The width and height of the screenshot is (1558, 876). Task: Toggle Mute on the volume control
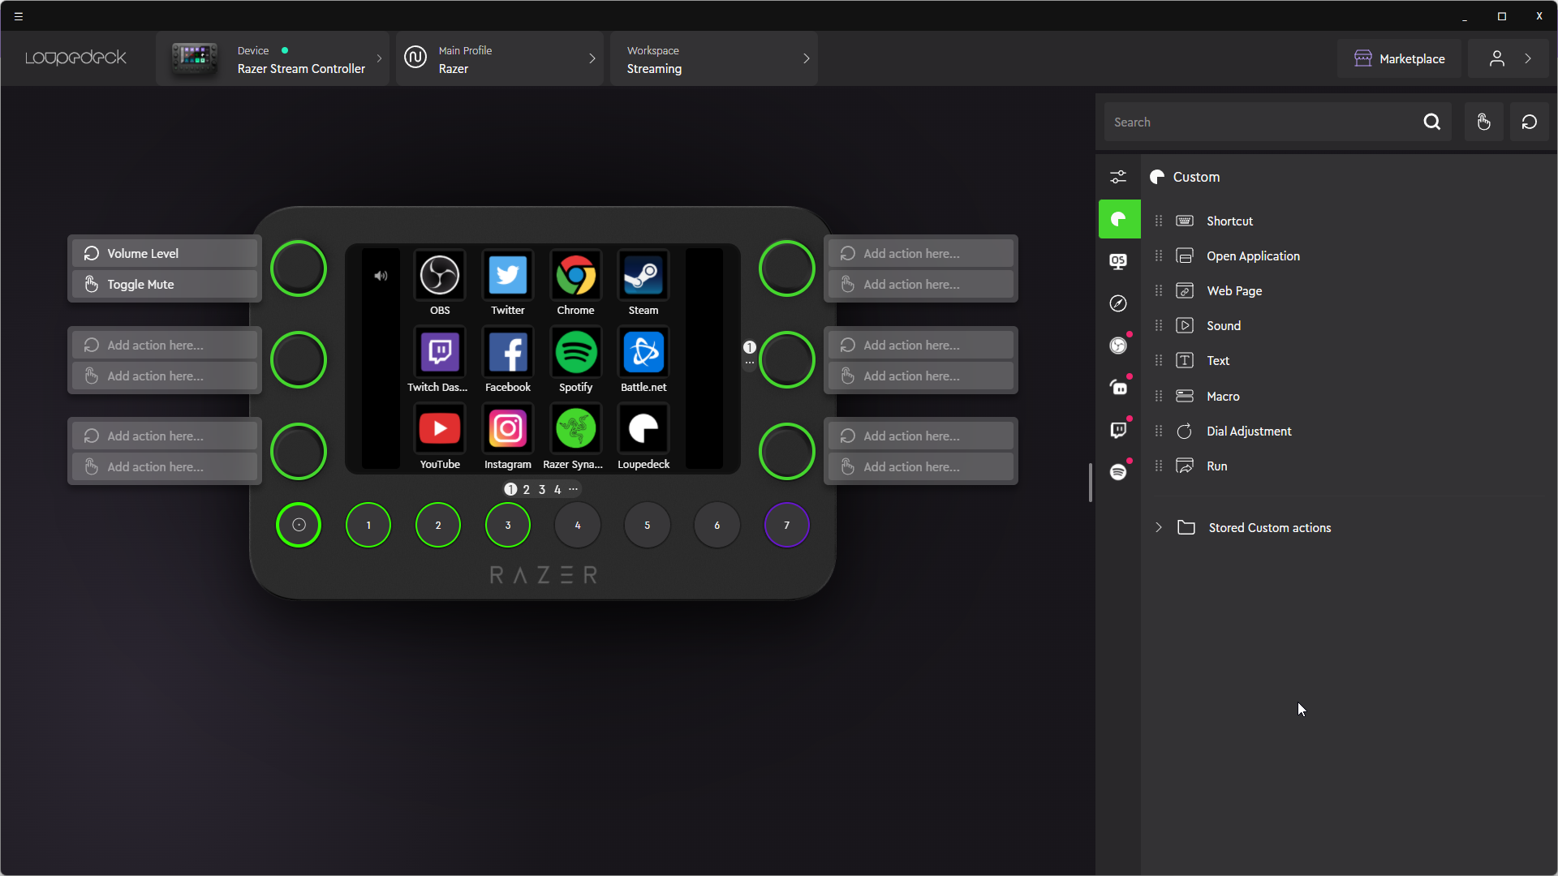point(165,285)
